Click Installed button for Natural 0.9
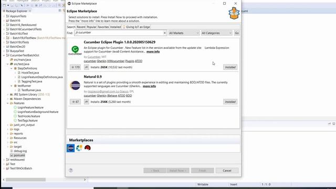336x189 pixels. coord(230,102)
